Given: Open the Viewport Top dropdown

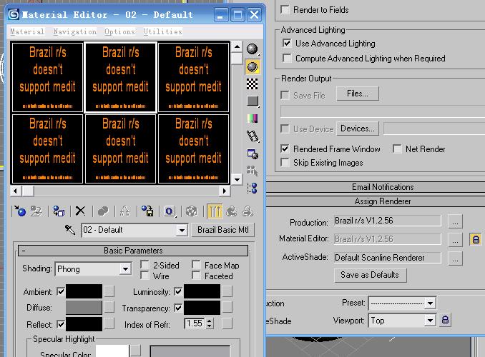Looking at the screenshot, I should 430,321.
